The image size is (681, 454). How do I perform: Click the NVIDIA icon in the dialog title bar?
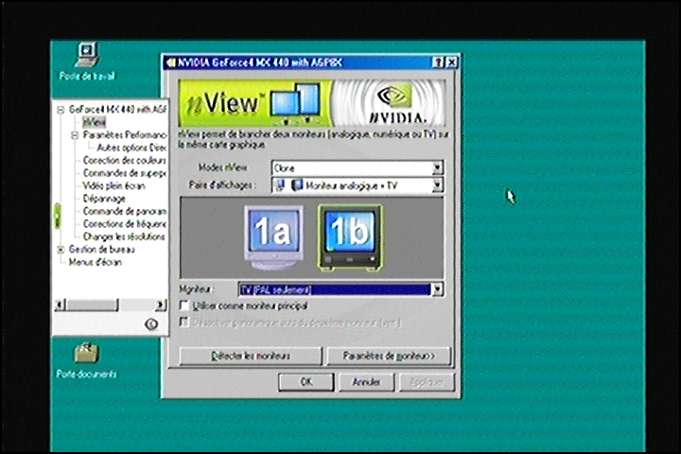pos(170,63)
